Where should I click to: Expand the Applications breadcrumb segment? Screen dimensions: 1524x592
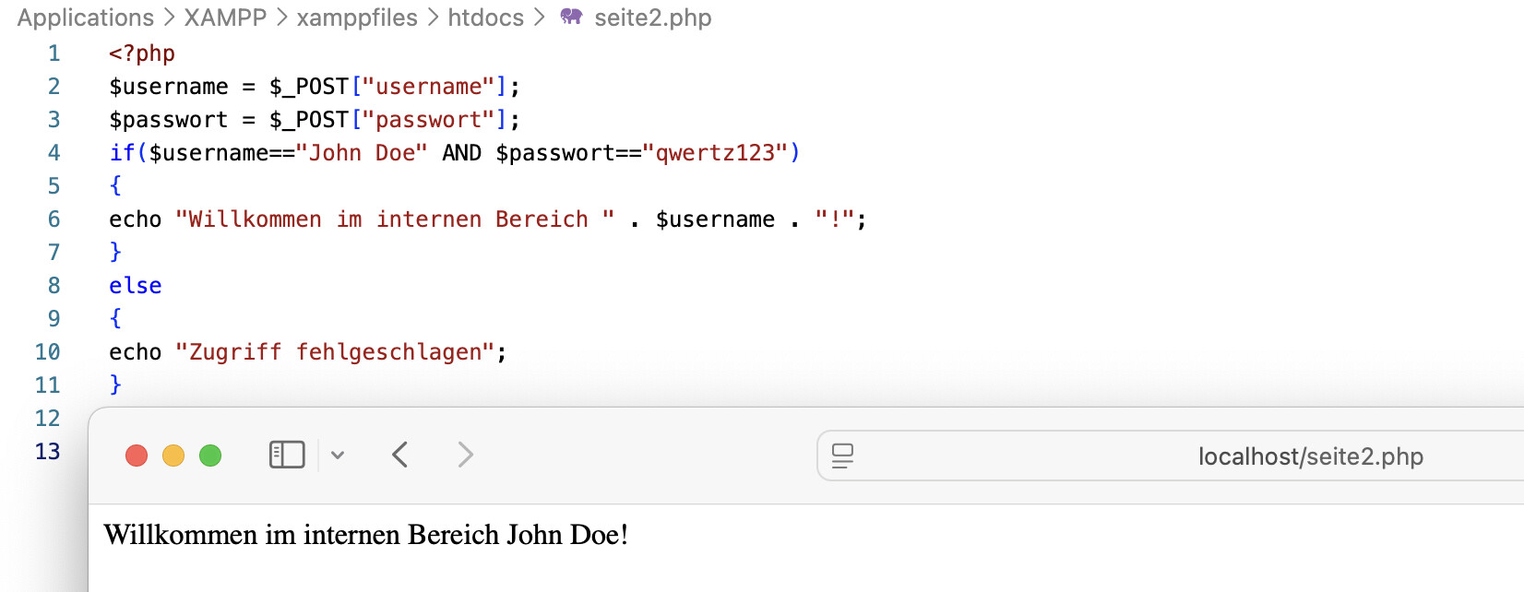[x=85, y=18]
